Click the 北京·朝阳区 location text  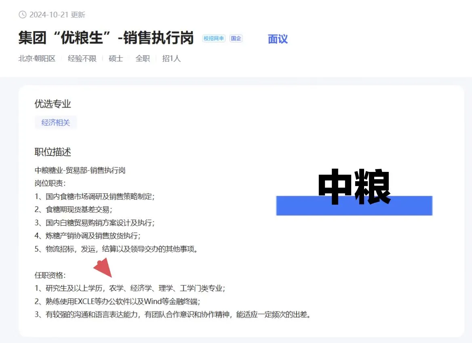click(x=37, y=59)
